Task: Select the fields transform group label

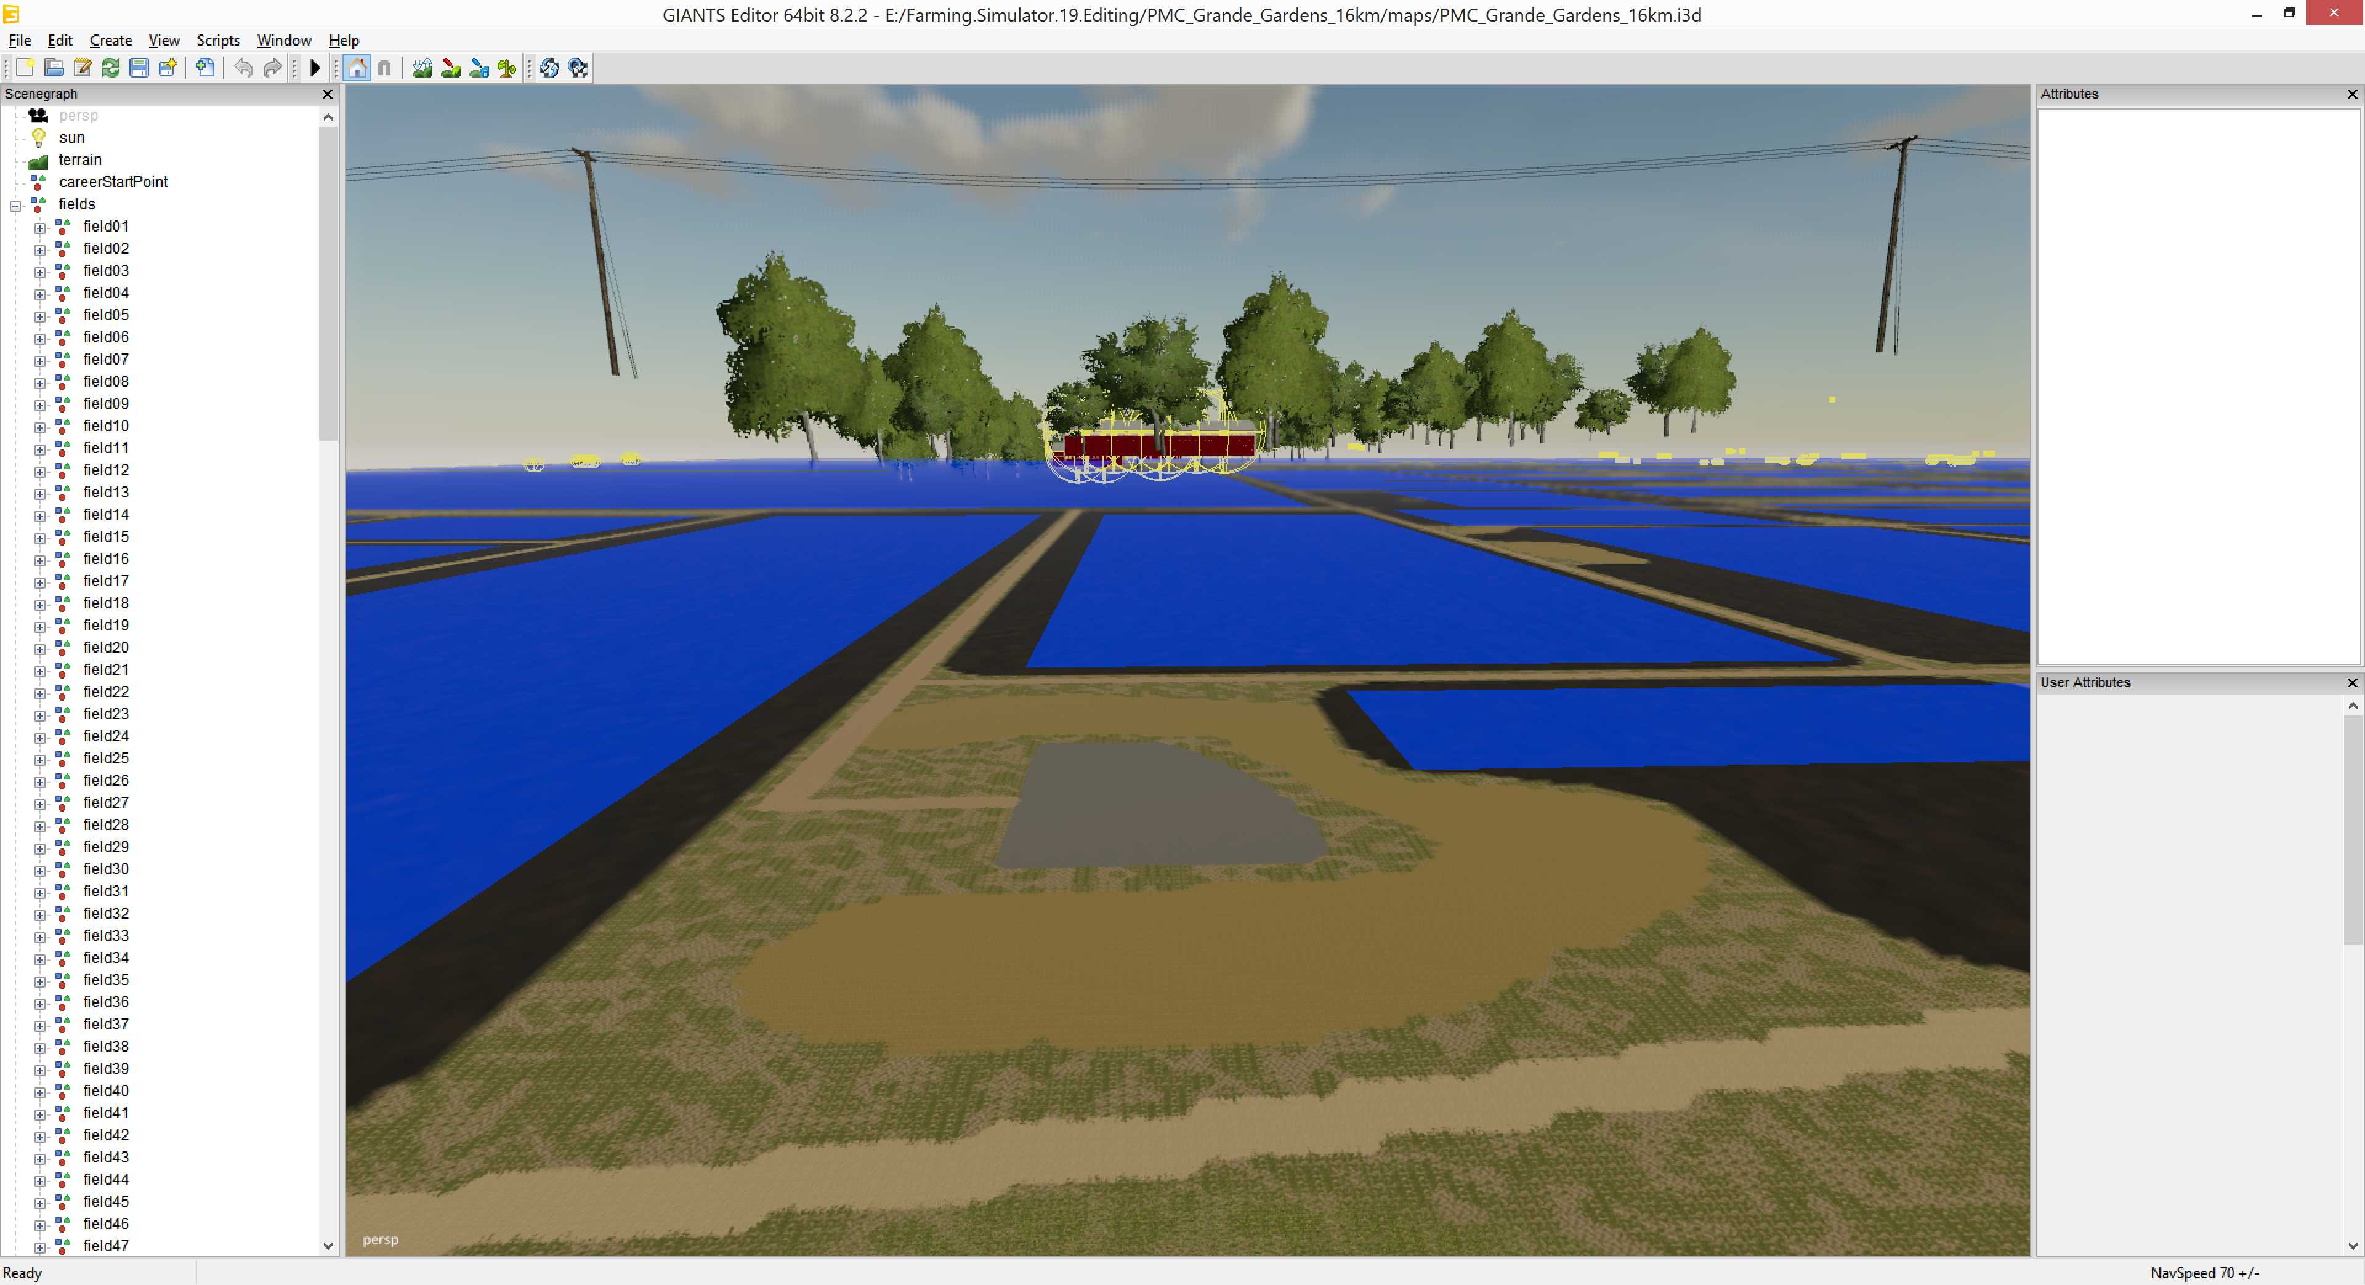Action: tap(77, 204)
